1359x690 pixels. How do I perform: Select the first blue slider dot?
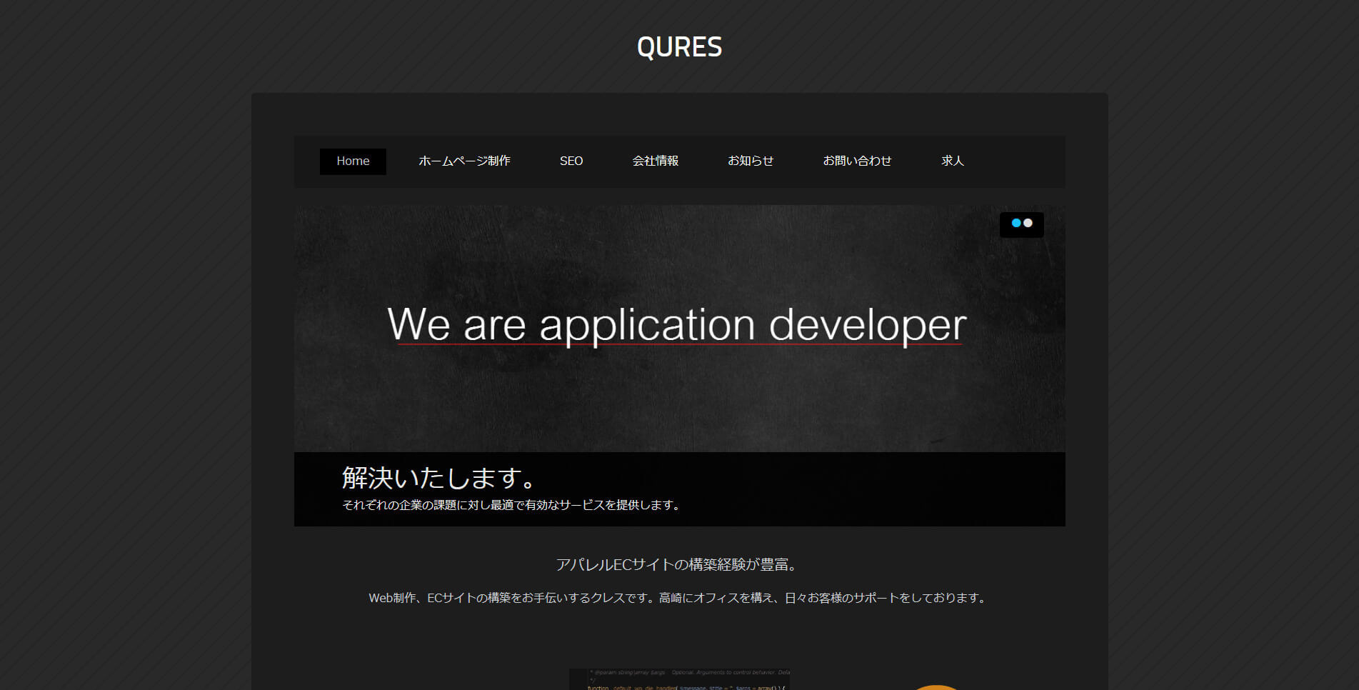1016,223
